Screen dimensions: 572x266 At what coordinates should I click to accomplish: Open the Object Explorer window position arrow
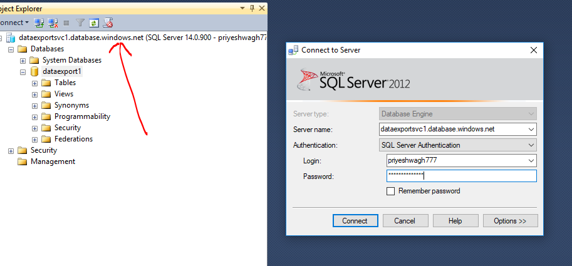pos(242,8)
